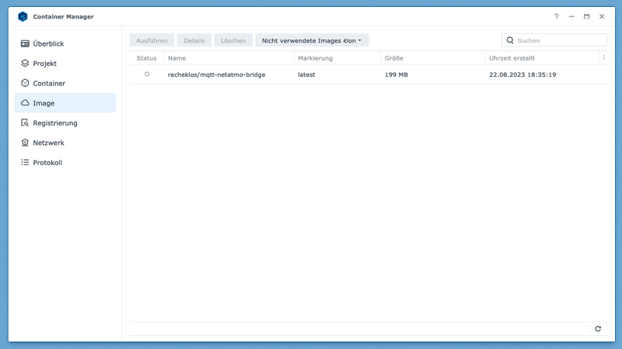Click the Details button
The image size is (622, 349).
(194, 40)
